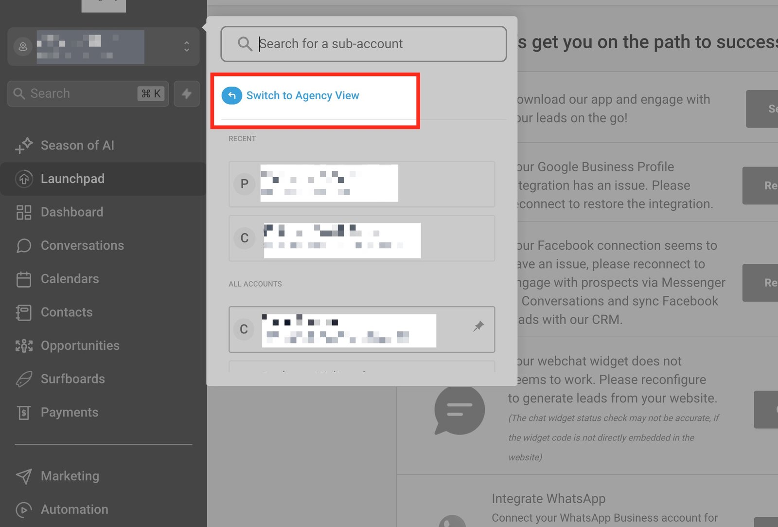778x527 pixels.
Task: Click the Dashboard grid icon
Action: pyautogui.click(x=24, y=212)
